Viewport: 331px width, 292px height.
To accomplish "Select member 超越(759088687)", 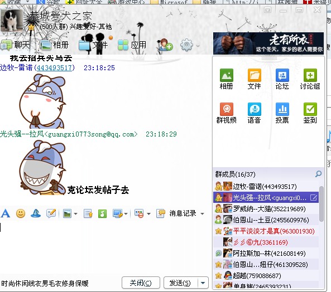I will pos(266,276).
